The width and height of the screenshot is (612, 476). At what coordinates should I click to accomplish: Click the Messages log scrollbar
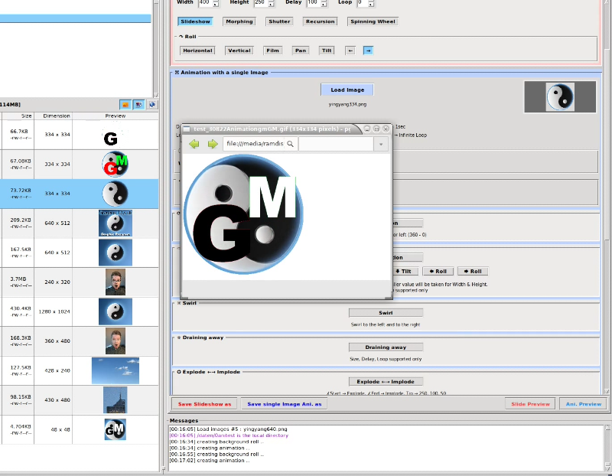pos(608,448)
